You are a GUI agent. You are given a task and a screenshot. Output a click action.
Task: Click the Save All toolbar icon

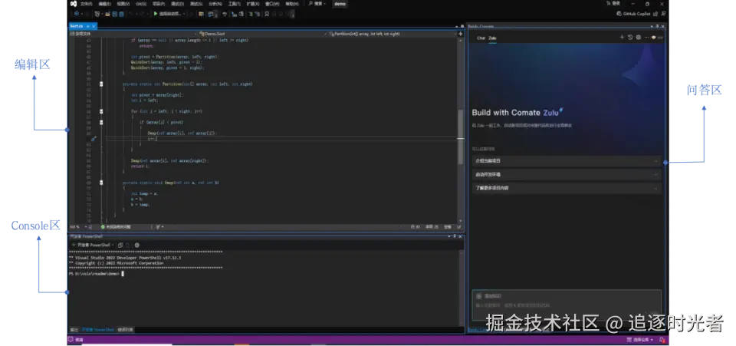[x=121, y=14]
